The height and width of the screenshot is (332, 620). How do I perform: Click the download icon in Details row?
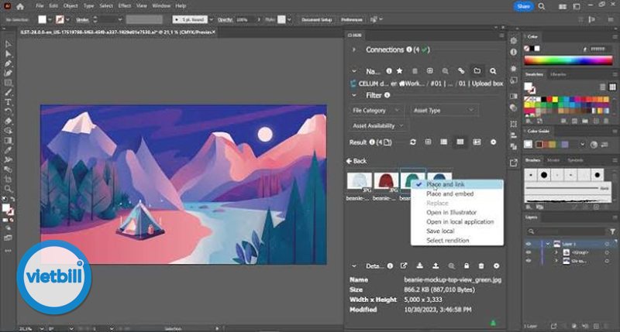click(420, 265)
